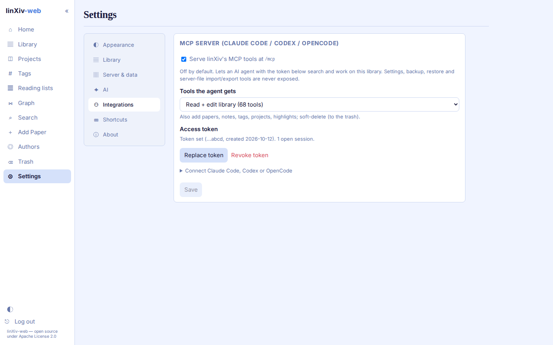Toggle the theme half-moon icon above Log out
553x345 pixels.
coord(10,309)
